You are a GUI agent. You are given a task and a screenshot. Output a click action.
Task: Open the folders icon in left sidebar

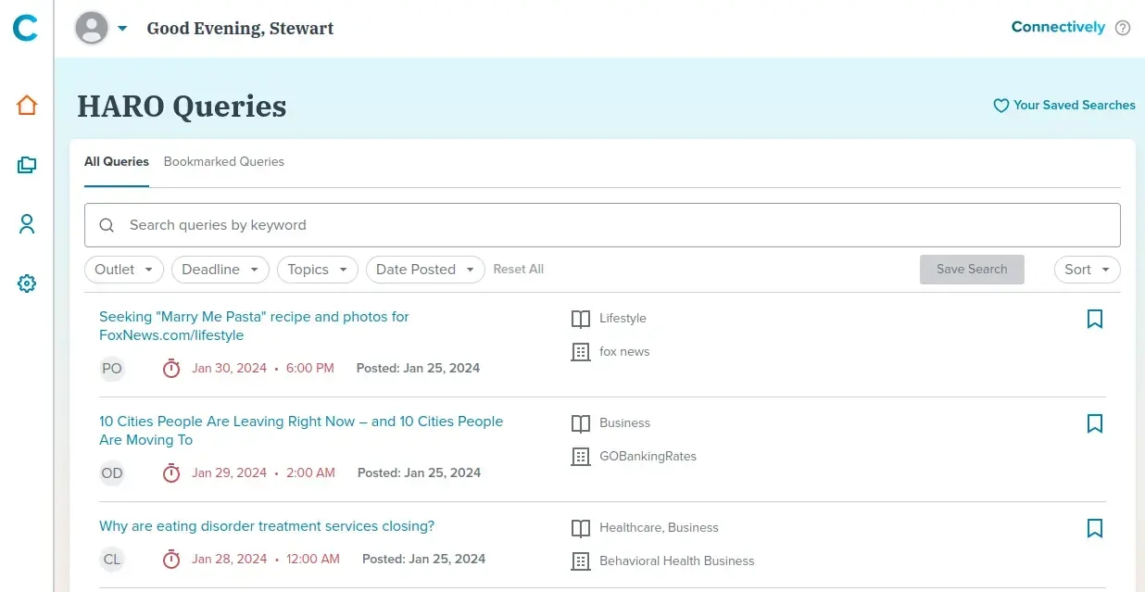coord(27,165)
